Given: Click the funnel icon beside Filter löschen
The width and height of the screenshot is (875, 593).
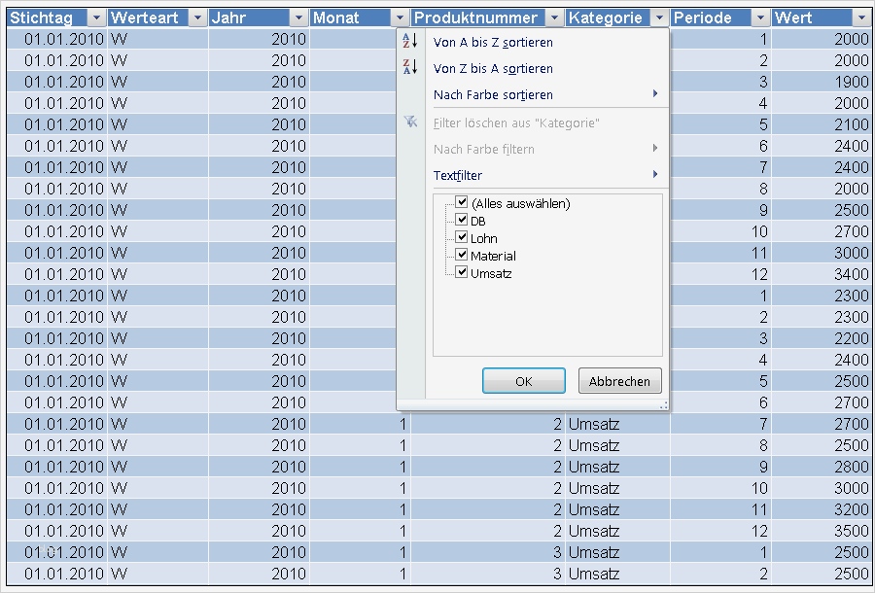Looking at the screenshot, I should 411,121.
